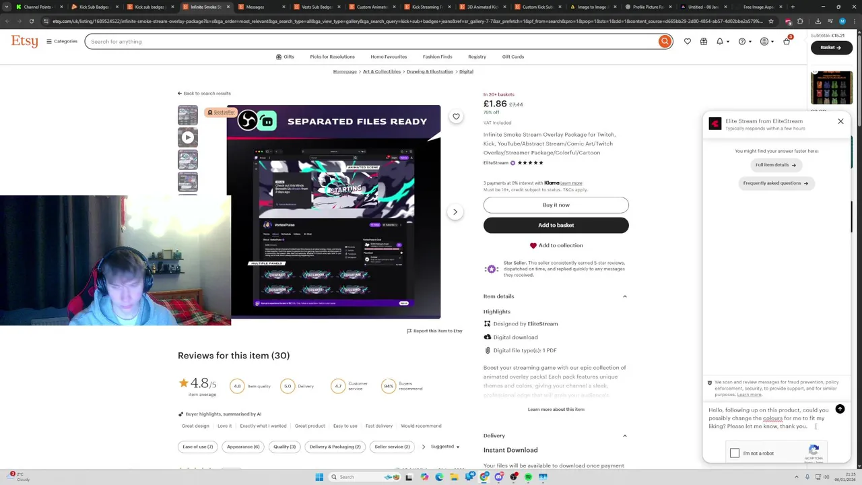Open the gift icon in header

tap(704, 42)
